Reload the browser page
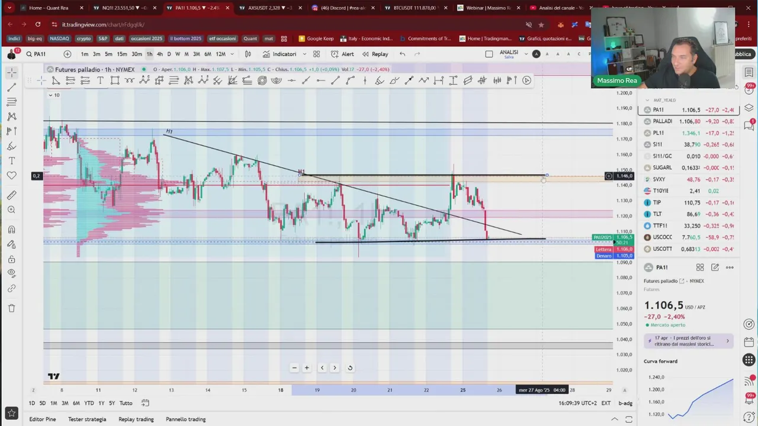The height and width of the screenshot is (426, 758). click(x=38, y=24)
